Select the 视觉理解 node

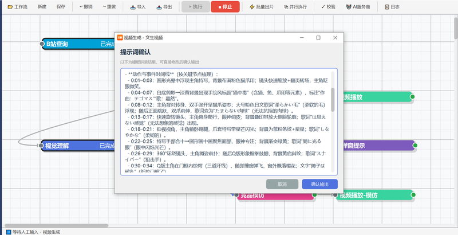78,146
